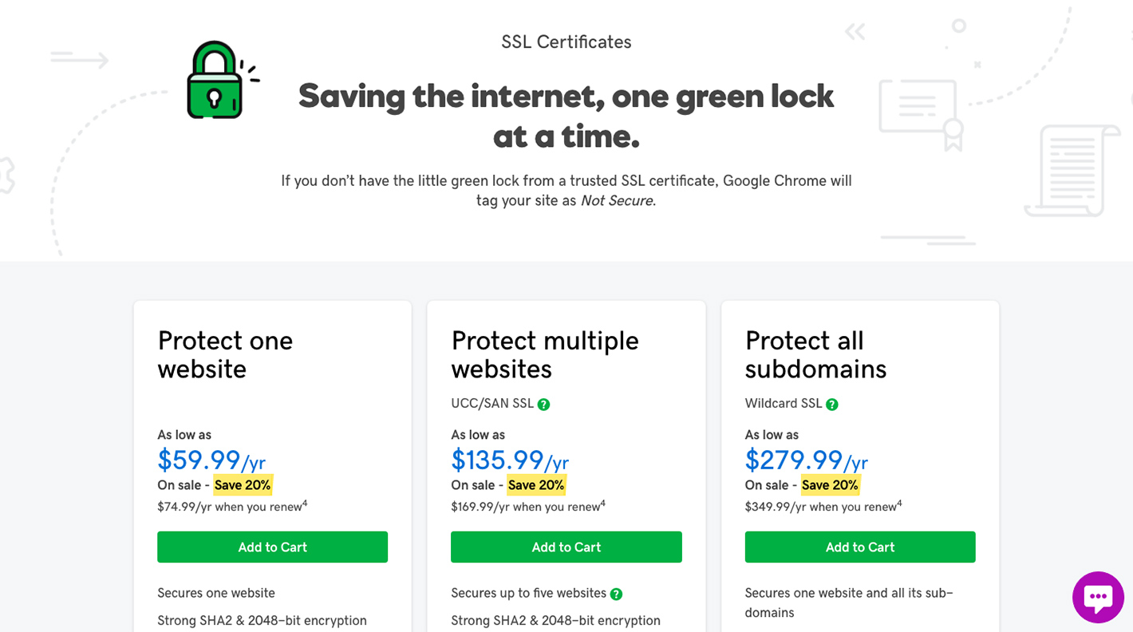
Task: Click the Protect multiple websites heading
Action: pyautogui.click(x=544, y=354)
